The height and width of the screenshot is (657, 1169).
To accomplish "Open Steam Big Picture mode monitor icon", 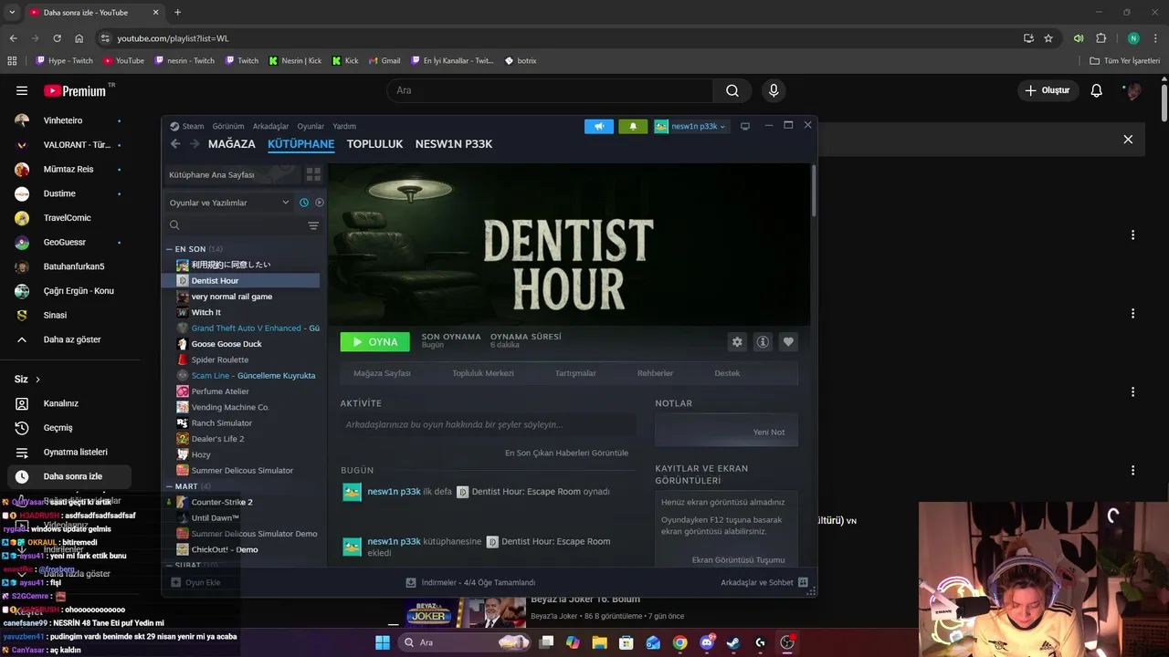I will (745, 126).
